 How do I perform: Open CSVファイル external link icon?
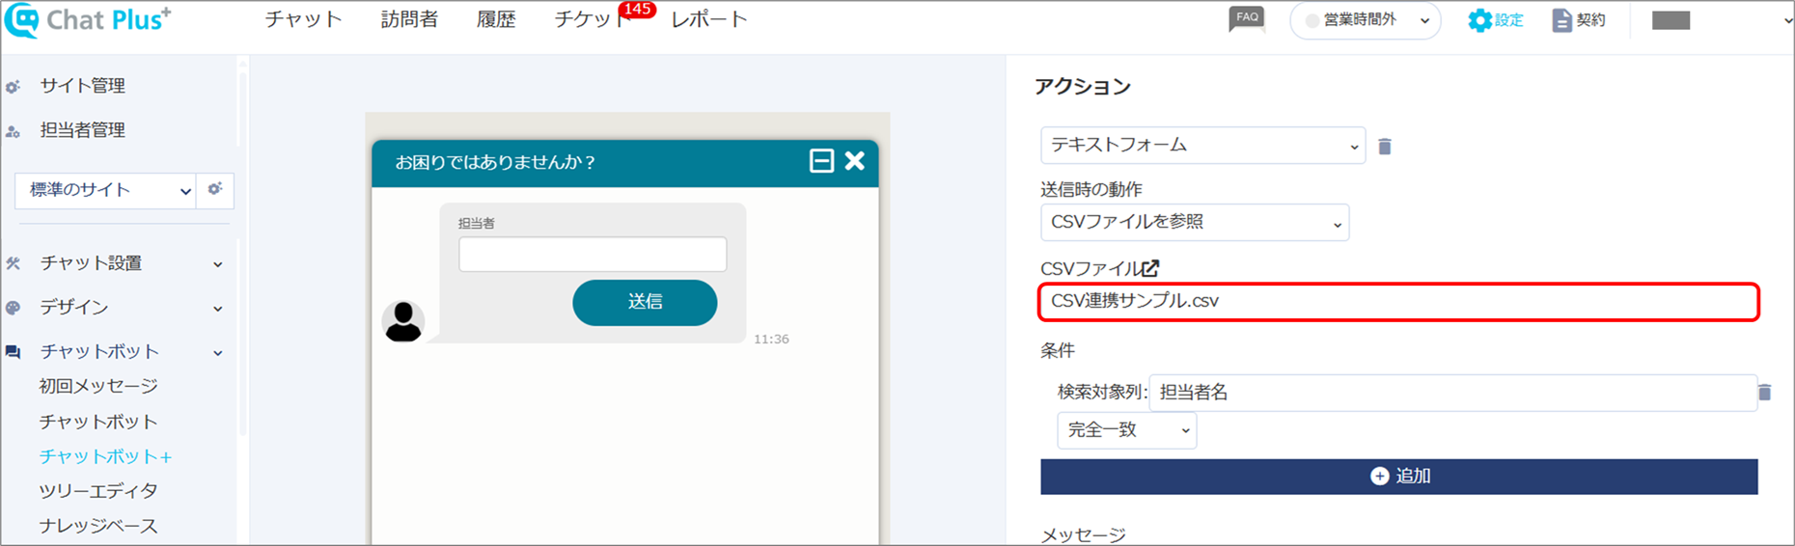(1150, 268)
